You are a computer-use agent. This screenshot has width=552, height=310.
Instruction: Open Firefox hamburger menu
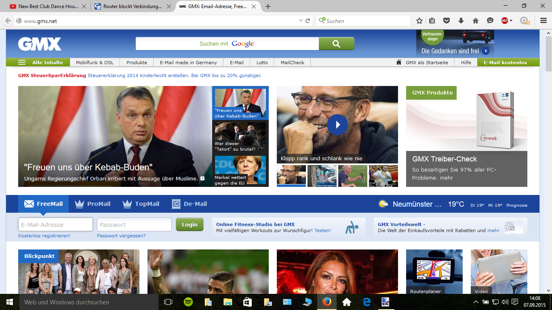click(x=544, y=21)
